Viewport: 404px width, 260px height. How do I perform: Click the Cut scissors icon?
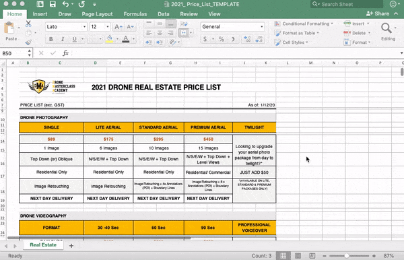pyautogui.click(x=28, y=24)
